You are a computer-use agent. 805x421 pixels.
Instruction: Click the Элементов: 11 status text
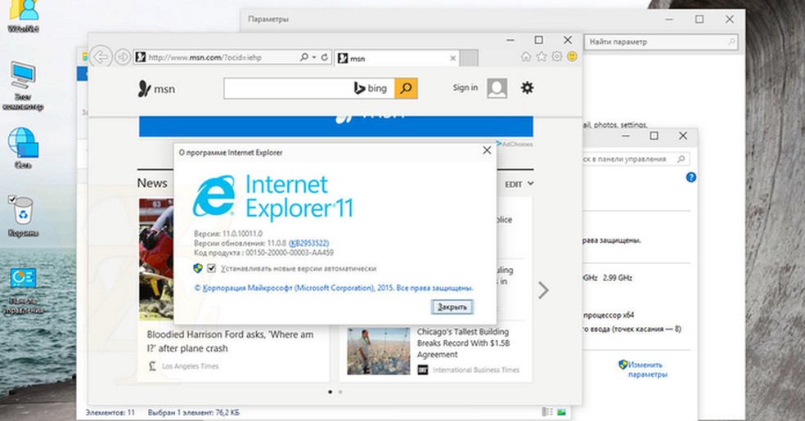[x=110, y=412]
